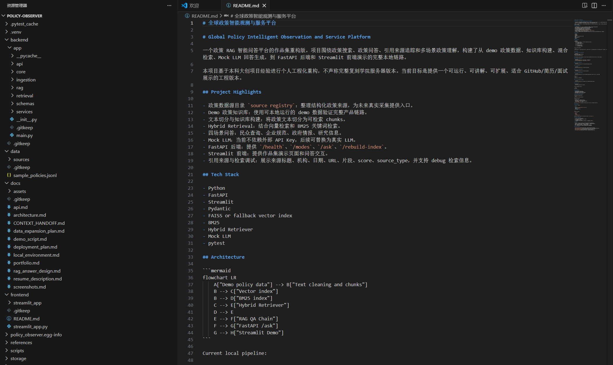Expand the .venv folder
This screenshot has width=613, height=365.
(x=7, y=32)
